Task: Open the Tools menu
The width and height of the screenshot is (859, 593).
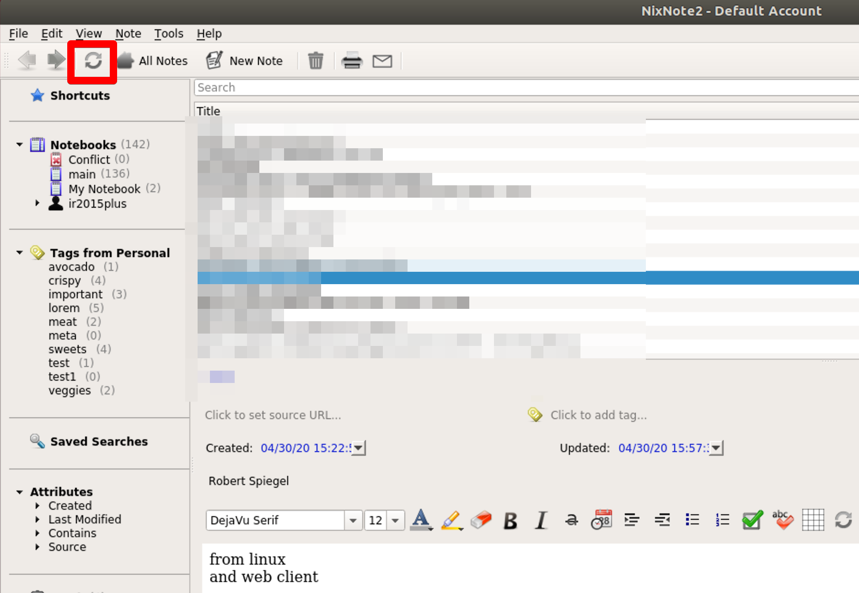Action: click(x=168, y=33)
